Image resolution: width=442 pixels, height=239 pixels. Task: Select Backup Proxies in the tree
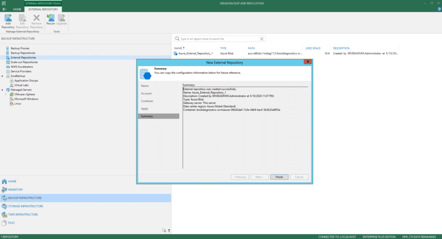[x=20, y=48]
